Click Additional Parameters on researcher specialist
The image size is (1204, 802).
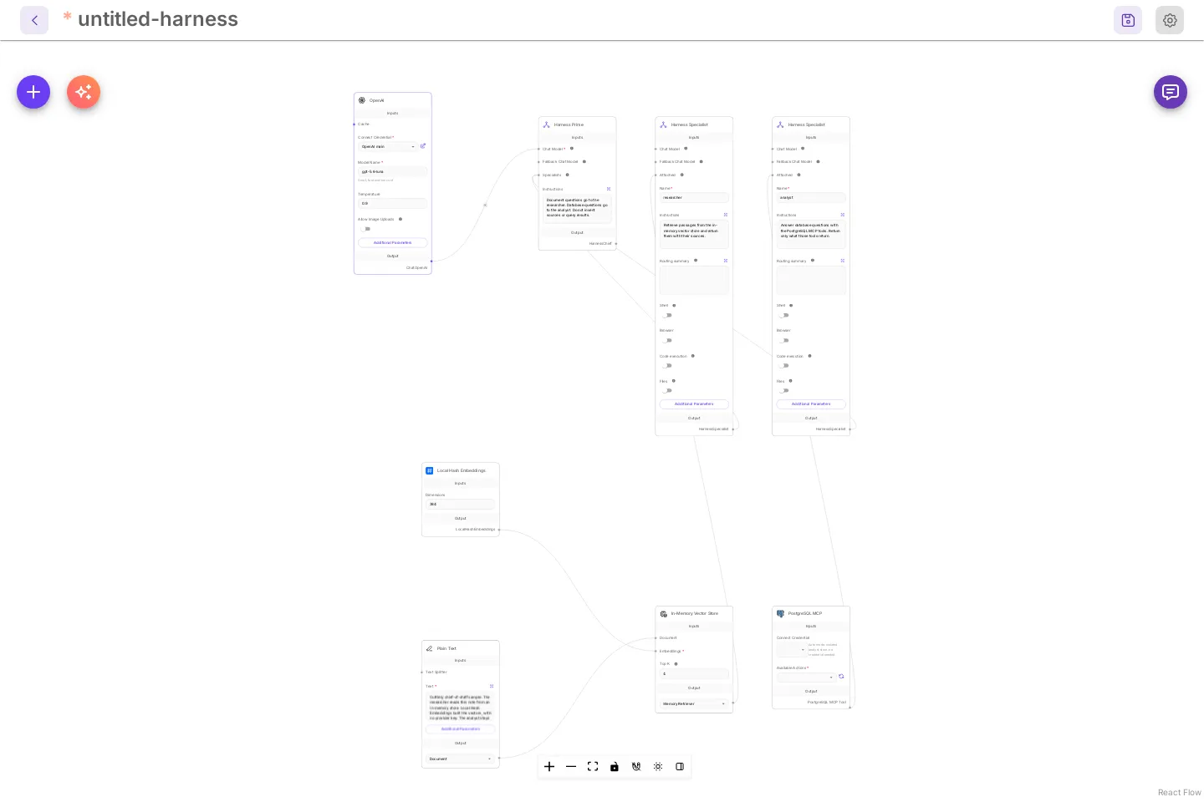pos(694,404)
